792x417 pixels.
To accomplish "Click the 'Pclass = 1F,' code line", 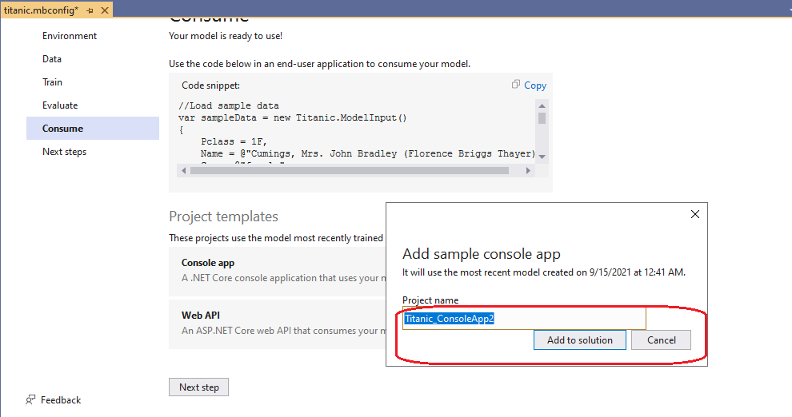I will click(x=234, y=141).
